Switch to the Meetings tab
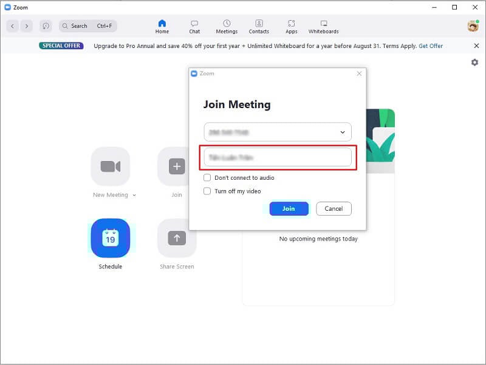Image resolution: width=486 pixels, height=365 pixels. tap(227, 27)
